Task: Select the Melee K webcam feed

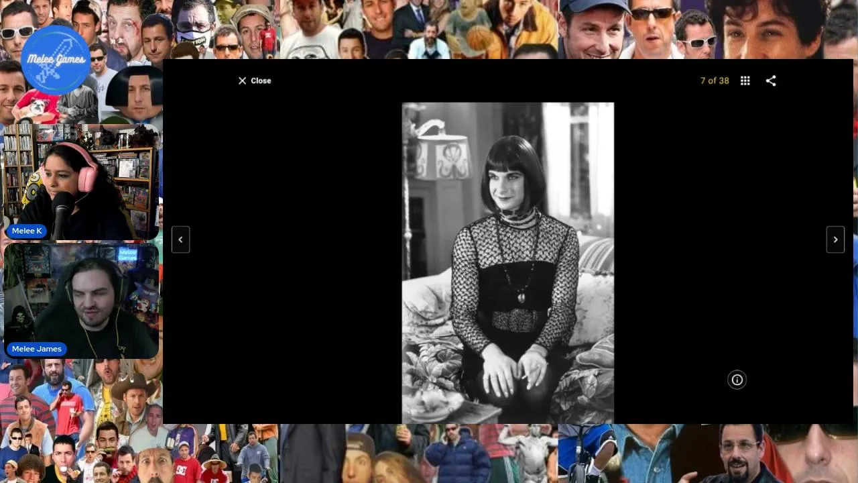Action: pos(81,182)
